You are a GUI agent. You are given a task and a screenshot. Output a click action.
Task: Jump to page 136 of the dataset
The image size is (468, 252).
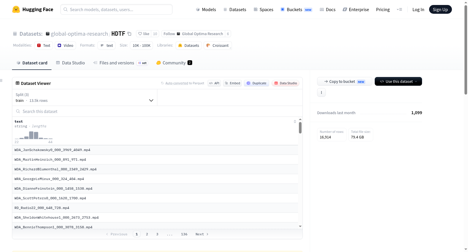click(184, 234)
